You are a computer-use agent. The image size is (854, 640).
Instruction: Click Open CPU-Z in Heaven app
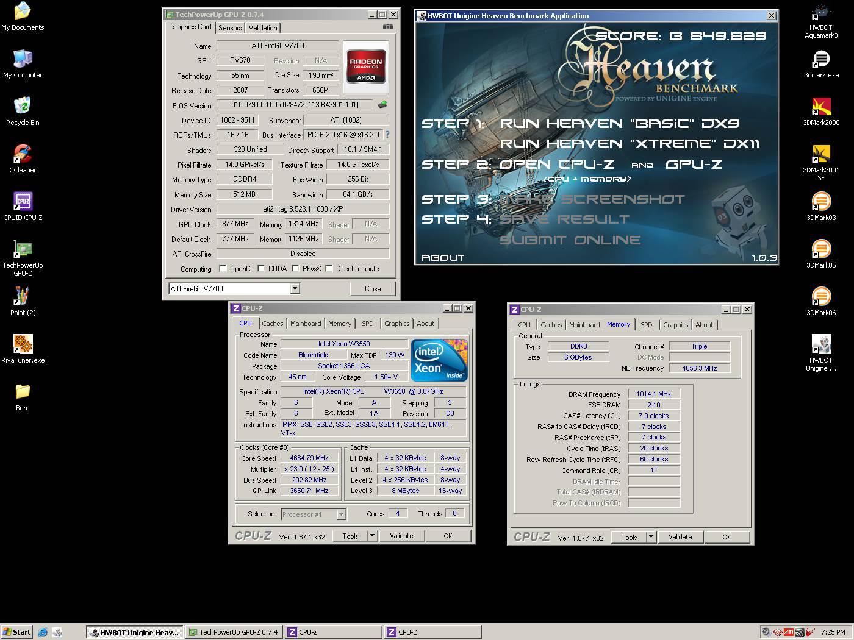(x=557, y=164)
